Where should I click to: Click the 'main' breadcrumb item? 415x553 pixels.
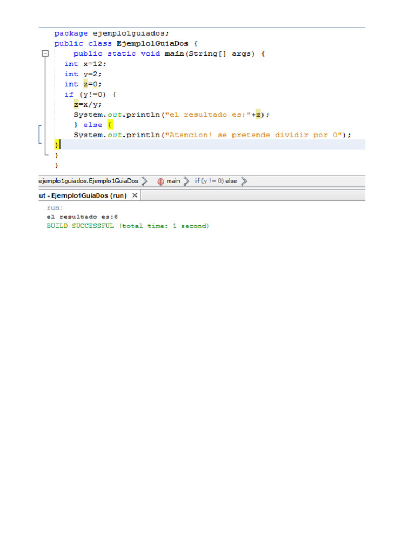[173, 181]
